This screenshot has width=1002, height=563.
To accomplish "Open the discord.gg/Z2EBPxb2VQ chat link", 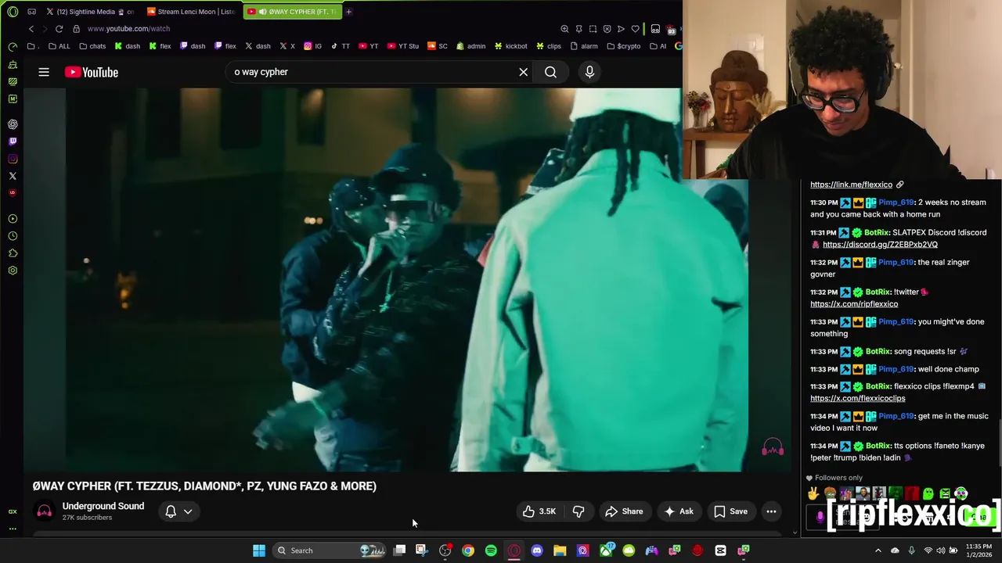I will (880, 244).
